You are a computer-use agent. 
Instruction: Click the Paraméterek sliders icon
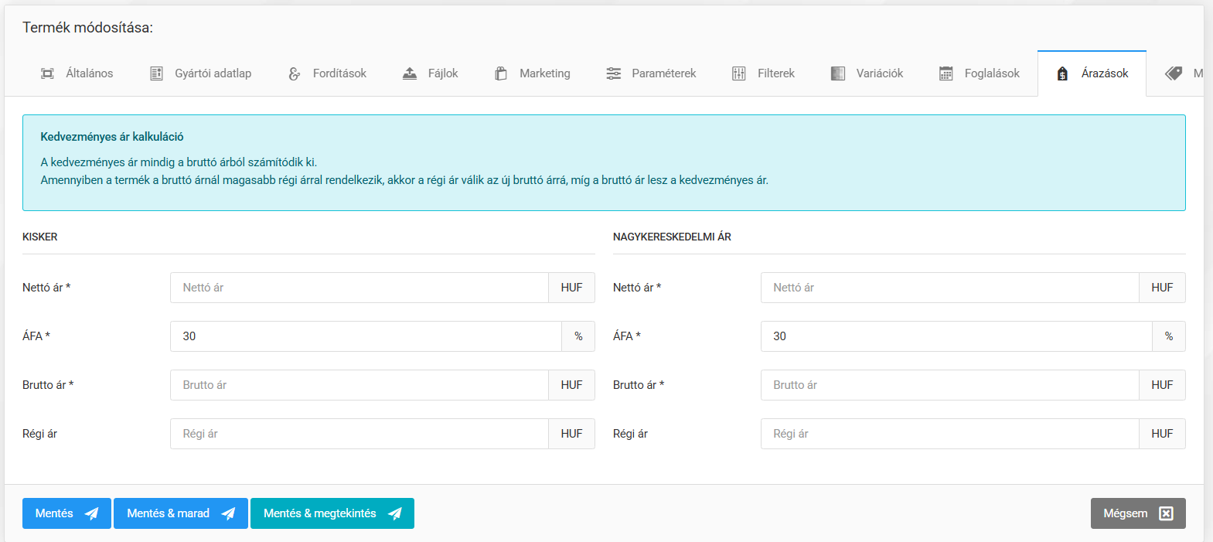[613, 73]
